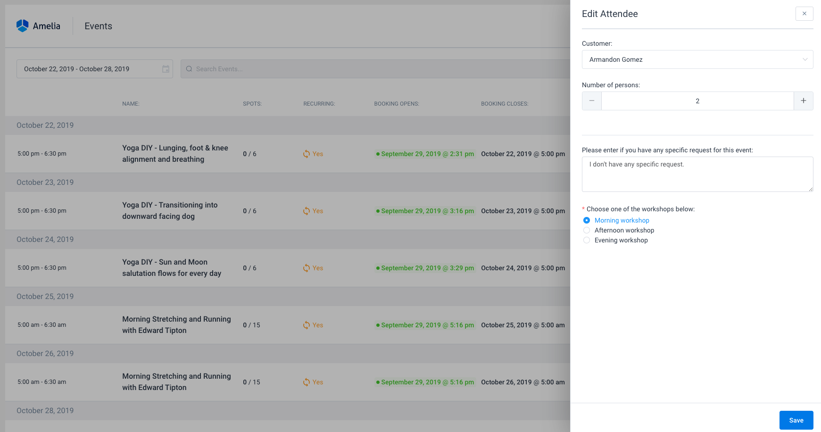Select the Morning workshop radio button
Screen dimensions: 821x432
(587, 220)
